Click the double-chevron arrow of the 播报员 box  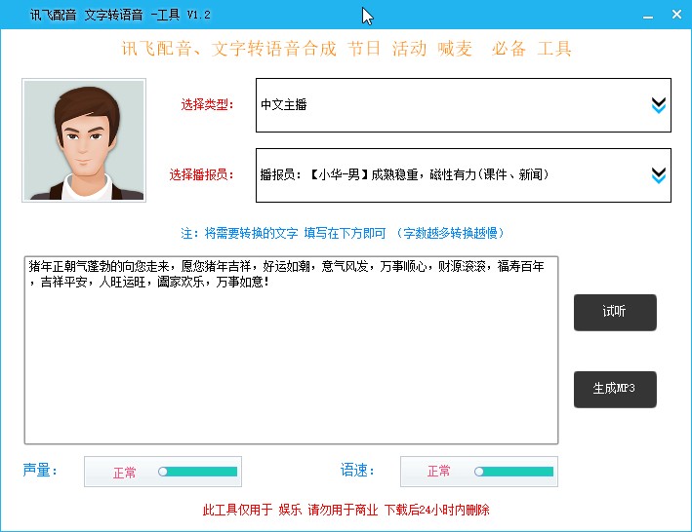pos(659,175)
